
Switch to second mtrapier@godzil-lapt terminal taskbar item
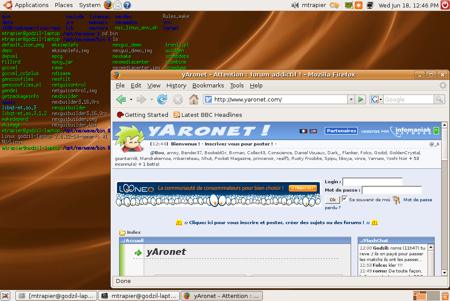[139, 296]
